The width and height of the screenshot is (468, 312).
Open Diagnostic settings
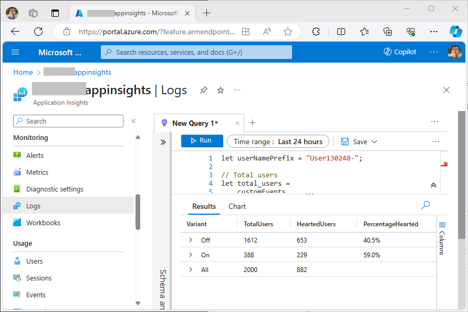coord(55,189)
